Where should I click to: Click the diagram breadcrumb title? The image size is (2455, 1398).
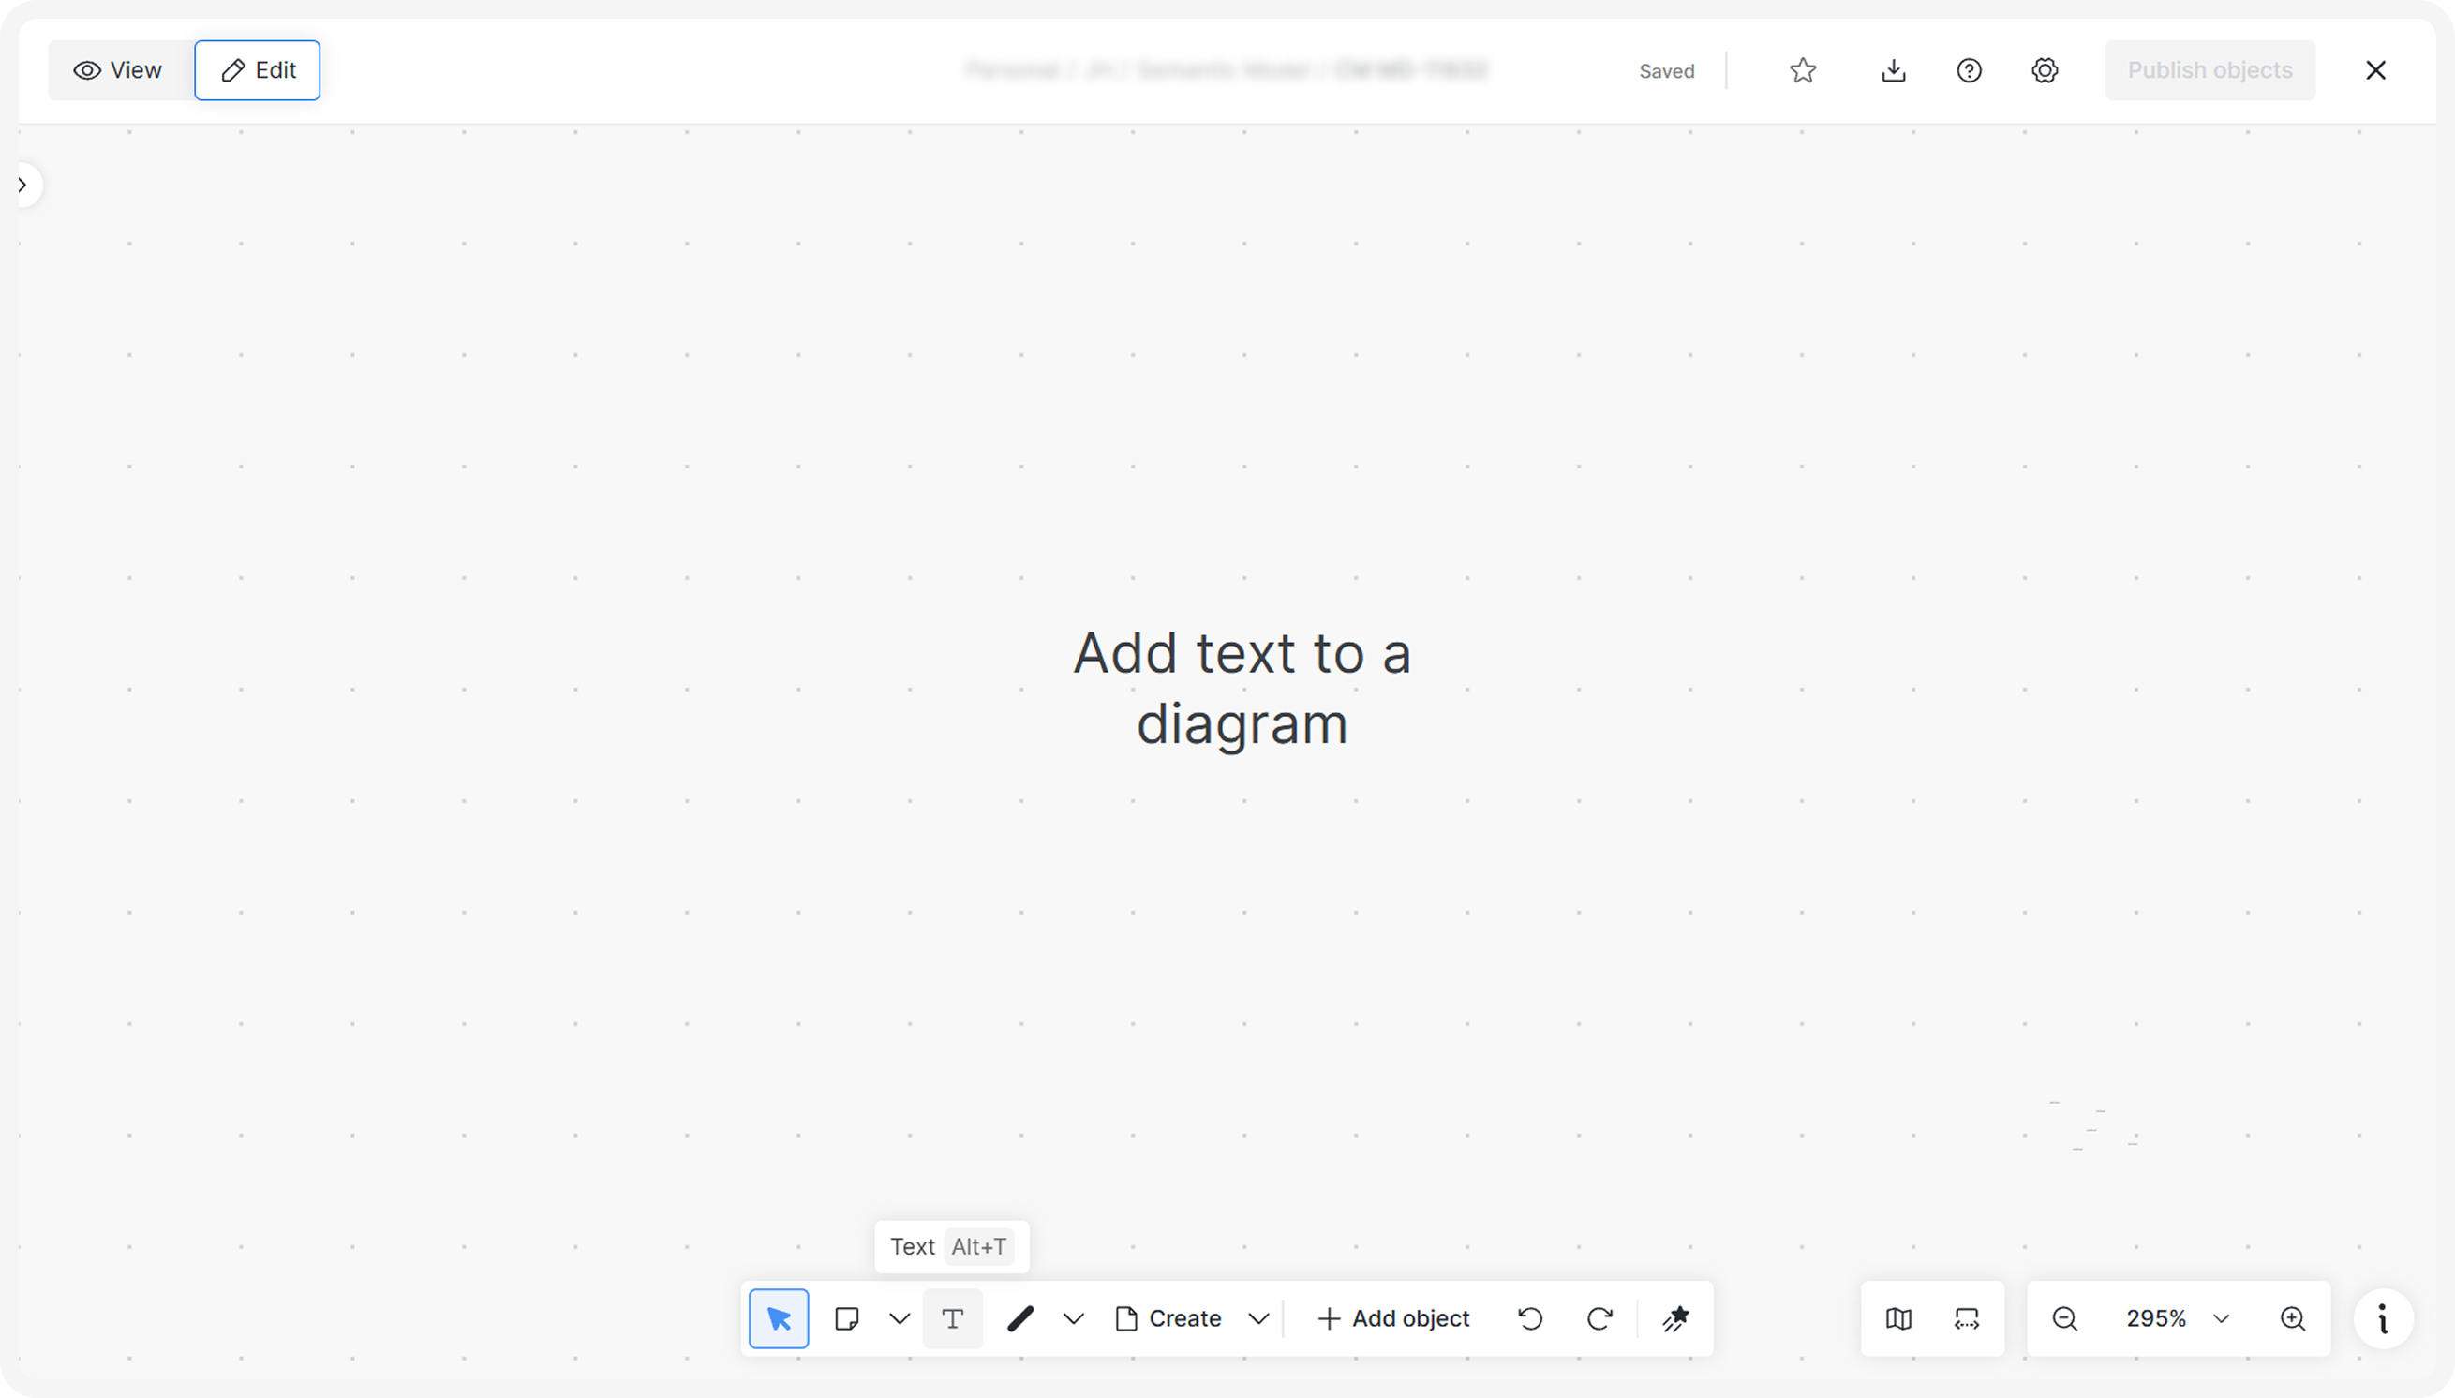click(x=1226, y=70)
